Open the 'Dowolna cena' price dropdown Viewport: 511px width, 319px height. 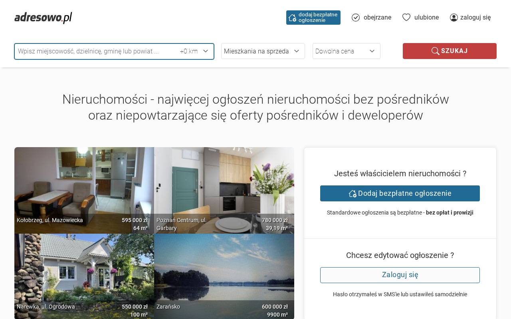point(346,51)
